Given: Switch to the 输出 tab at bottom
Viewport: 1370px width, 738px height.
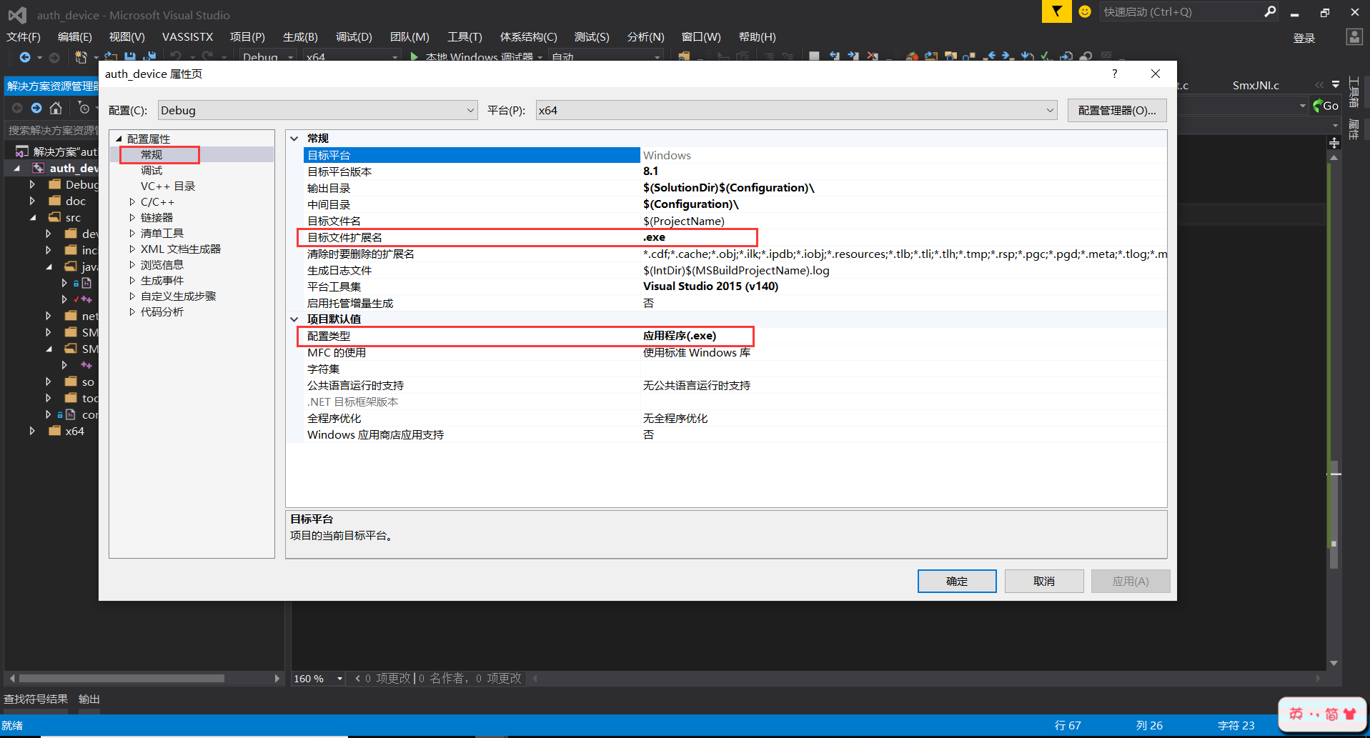Looking at the screenshot, I should [88, 699].
